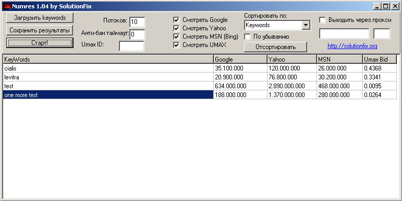
Task: Click the Umax ID input field
Action: pos(131,46)
